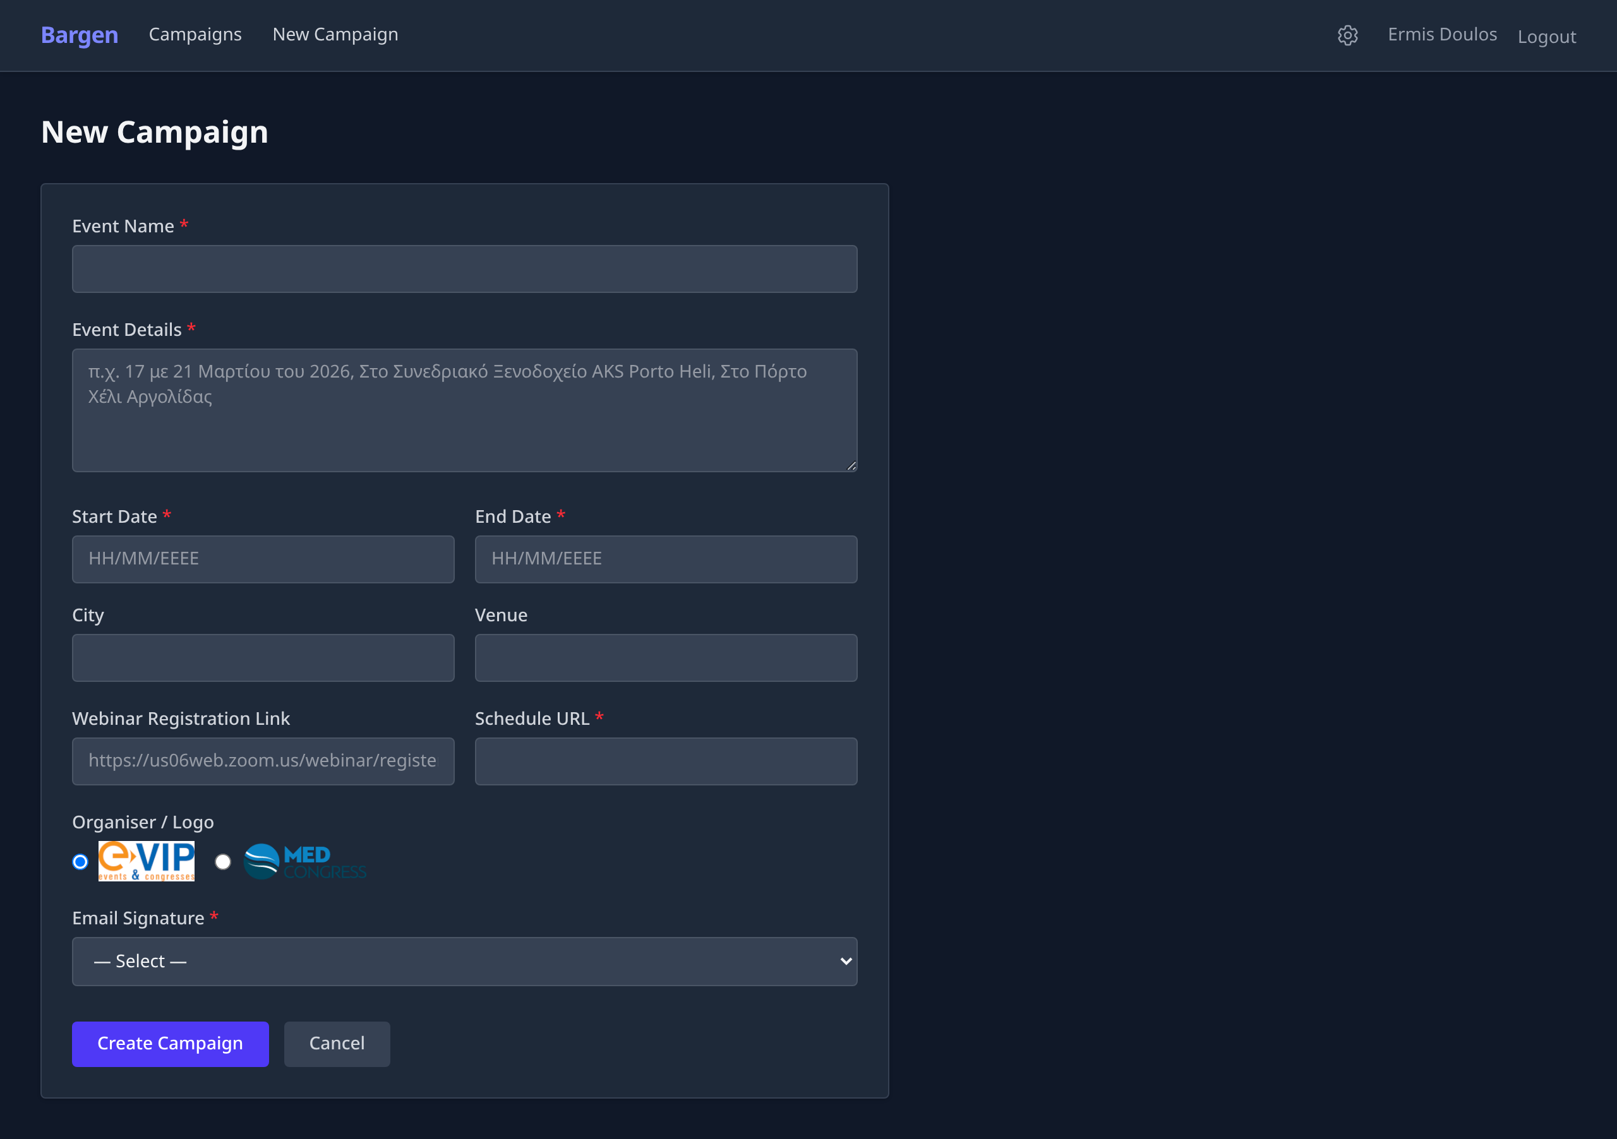Go to New Campaign nav item

click(335, 35)
